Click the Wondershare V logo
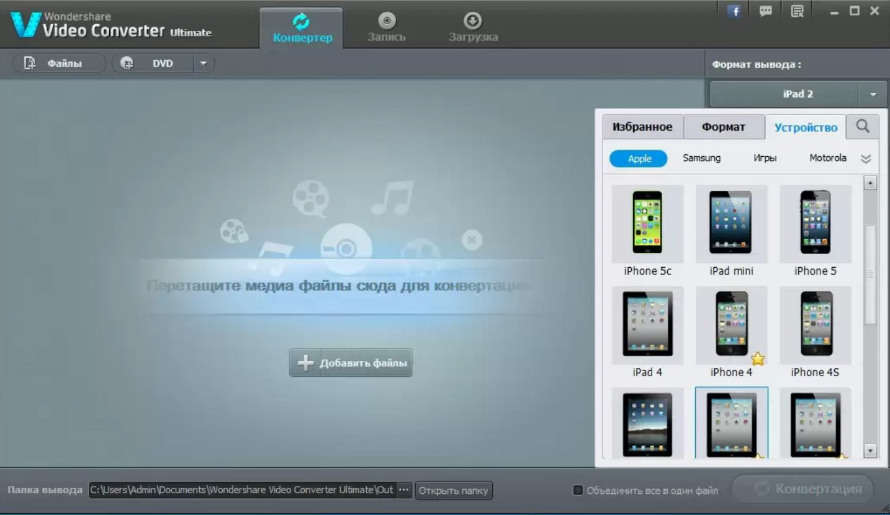Screen dimensions: 890x515 [24, 24]
